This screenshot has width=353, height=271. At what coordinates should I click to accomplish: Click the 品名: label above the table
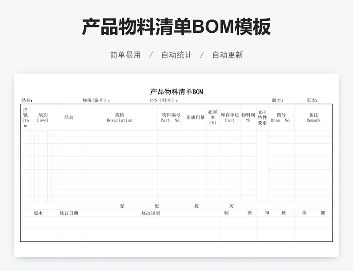pyautogui.click(x=27, y=100)
